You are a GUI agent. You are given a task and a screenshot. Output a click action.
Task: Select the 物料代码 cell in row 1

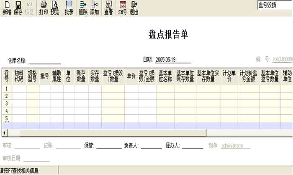(x=19, y=89)
